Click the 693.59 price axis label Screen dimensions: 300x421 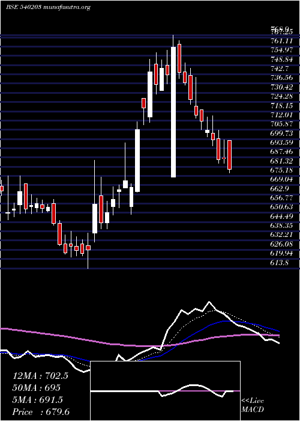[281, 142]
